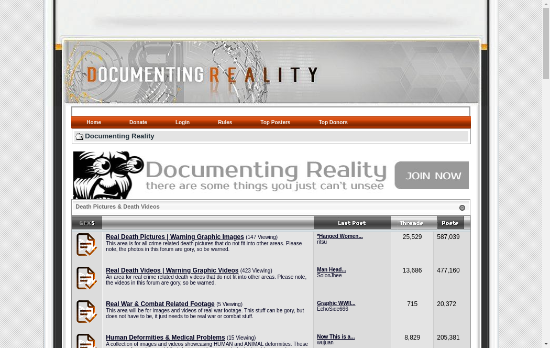This screenshot has width=550, height=348.
Task: Click forum status icon for Real Death Videos
Action: tap(86, 278)
